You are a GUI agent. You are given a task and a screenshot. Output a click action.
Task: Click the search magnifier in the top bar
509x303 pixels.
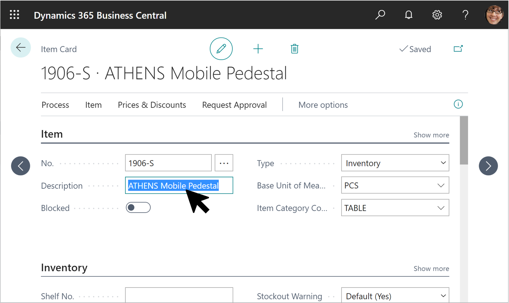[380, 15]
